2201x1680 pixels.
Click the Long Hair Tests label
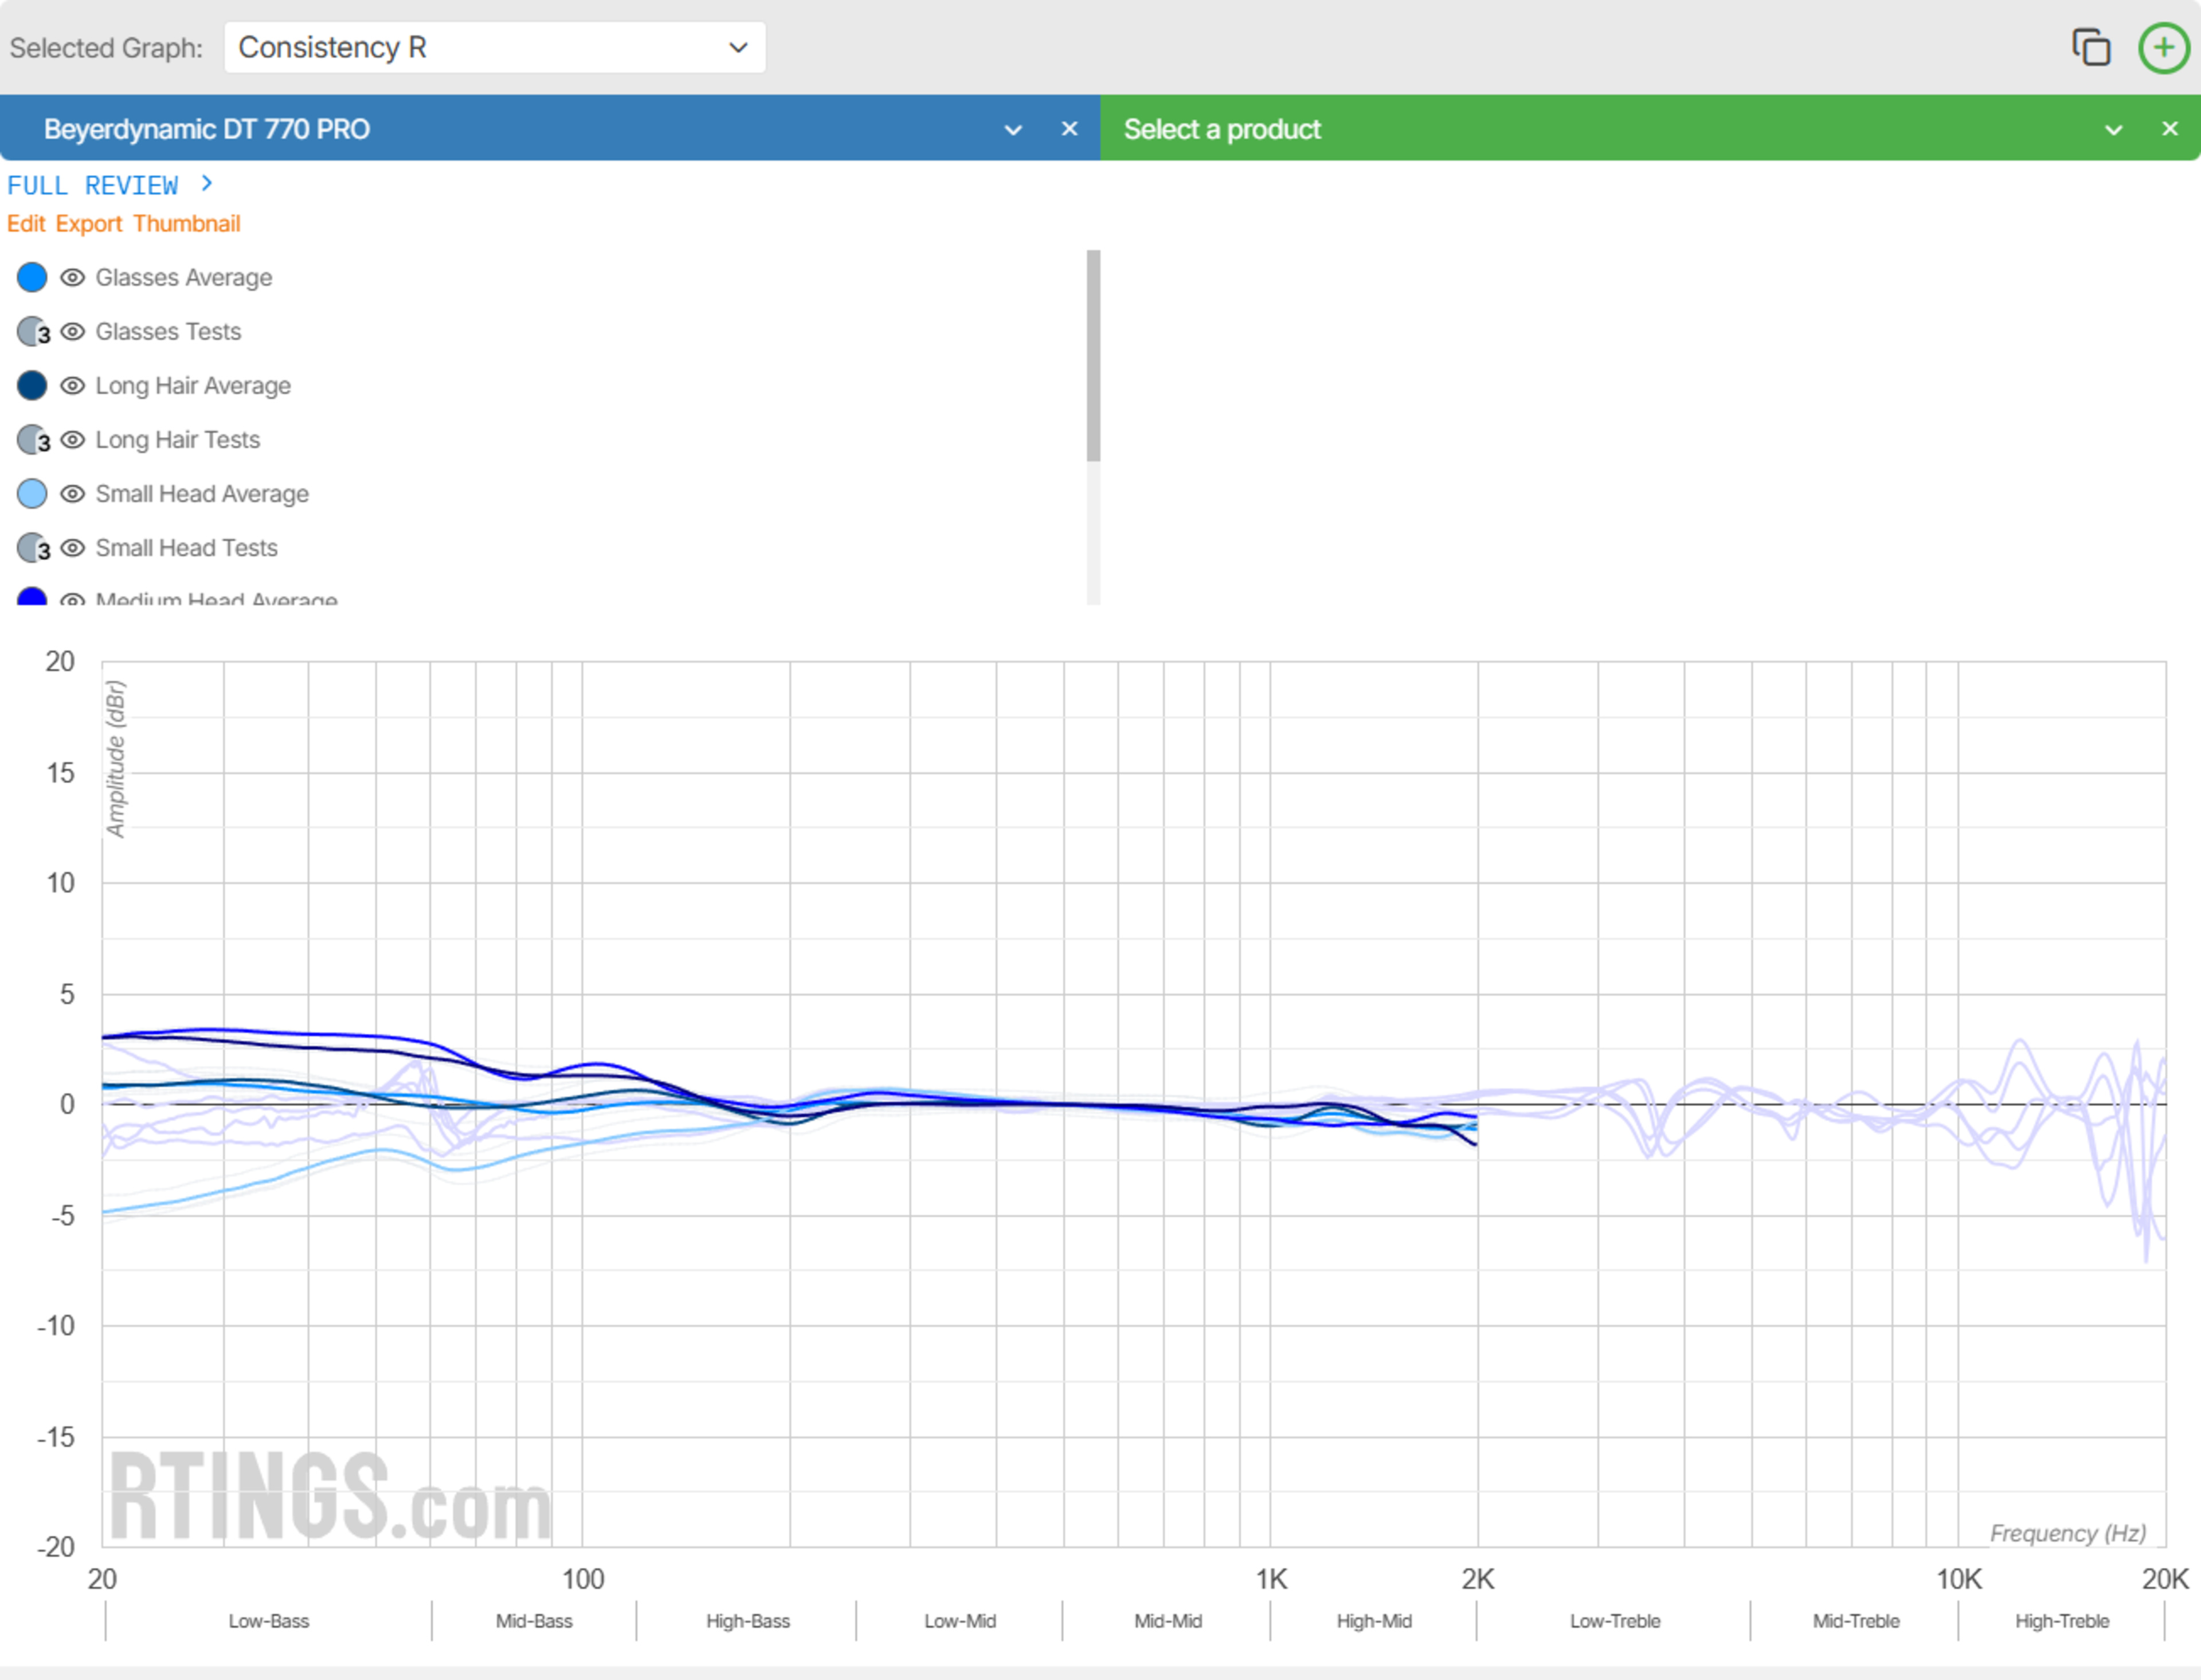(x=178, y=439)
